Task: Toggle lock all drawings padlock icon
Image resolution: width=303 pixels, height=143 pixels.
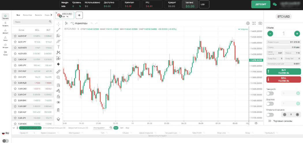Action: click(59, 97)
